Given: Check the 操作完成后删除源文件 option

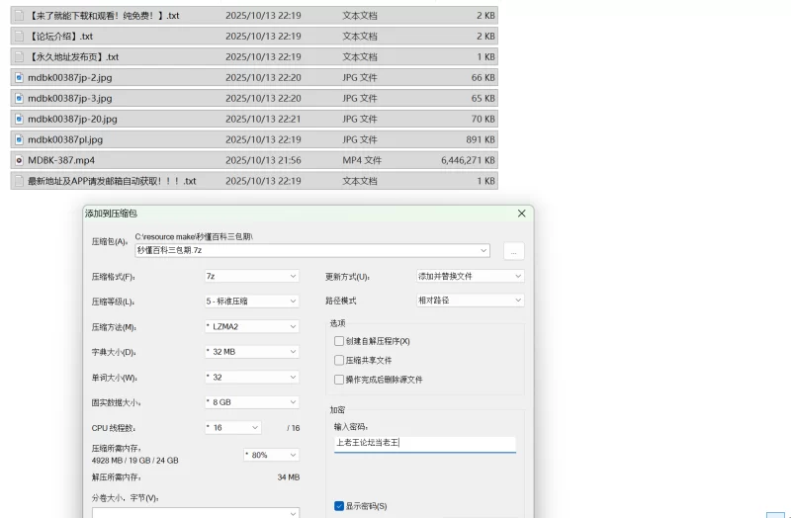Looking at the screenshot, I should tap(339, 380).
